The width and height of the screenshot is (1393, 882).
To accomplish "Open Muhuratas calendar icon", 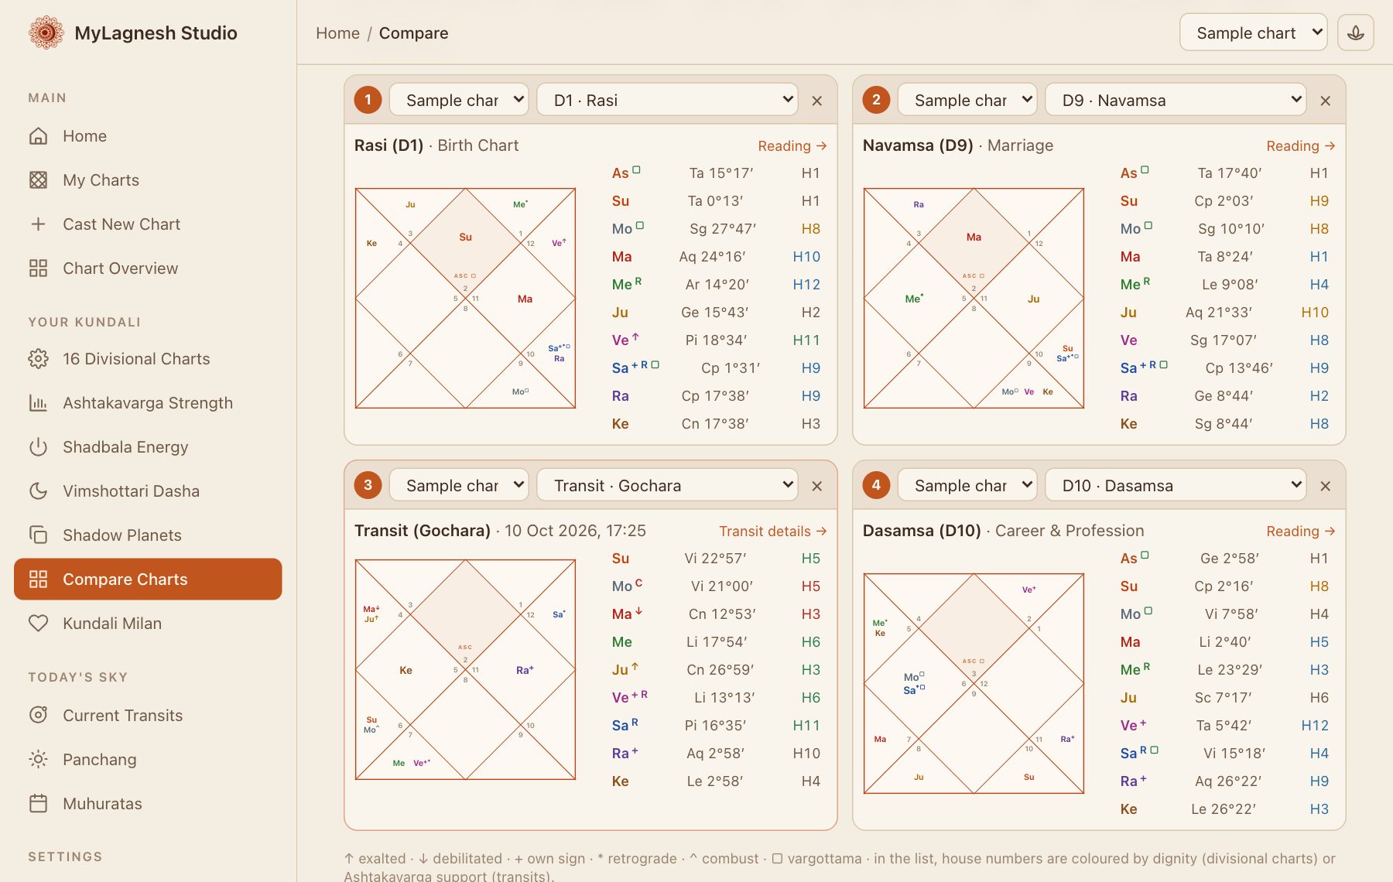I will [38, 804].
